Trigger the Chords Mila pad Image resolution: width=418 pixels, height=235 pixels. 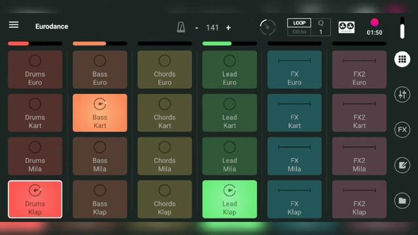point(165,156)
